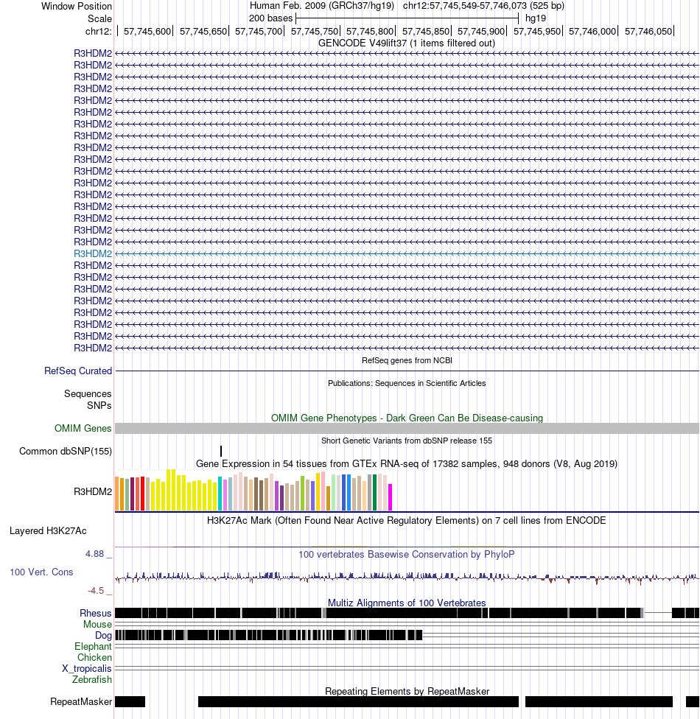Click the R3HDM2 label beside GTEx bar chart
Image resolution: width=700 pixels, height=719 pixels.
tap(93, 491)
